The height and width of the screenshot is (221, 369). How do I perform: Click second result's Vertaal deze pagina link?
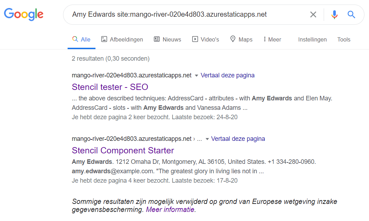click(x=238, y=139)
